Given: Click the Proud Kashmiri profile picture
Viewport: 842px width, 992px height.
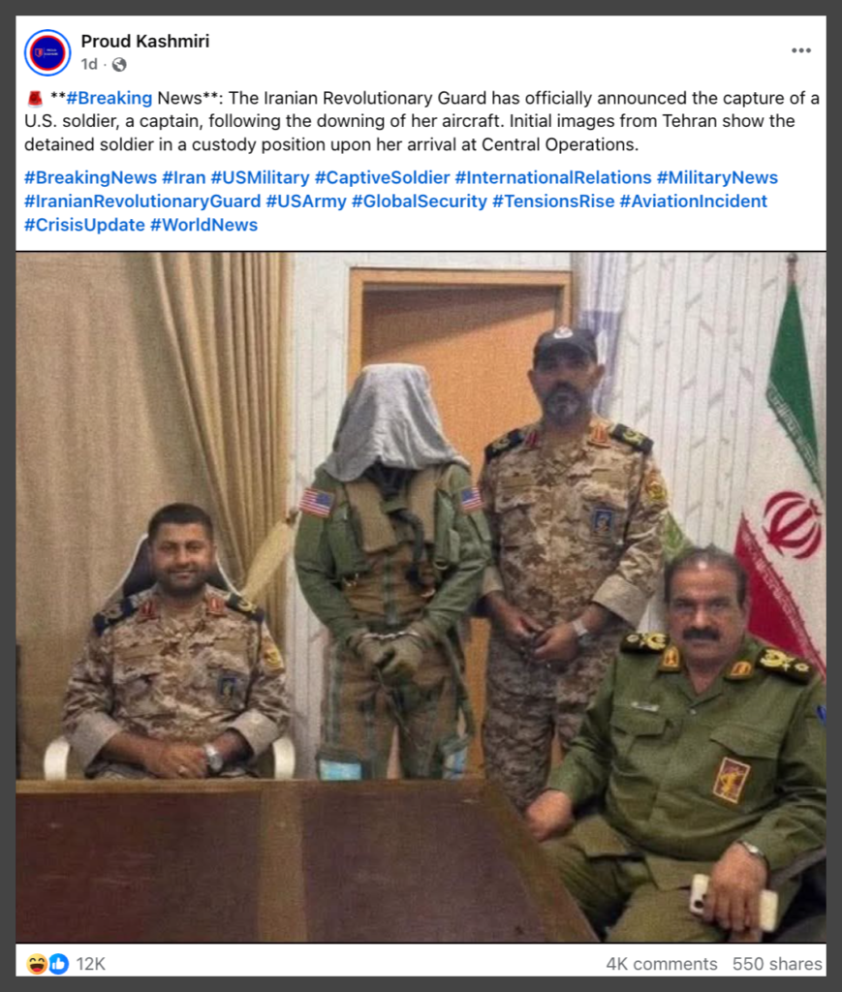Looking at the screenshot, I should click(47, 52).
